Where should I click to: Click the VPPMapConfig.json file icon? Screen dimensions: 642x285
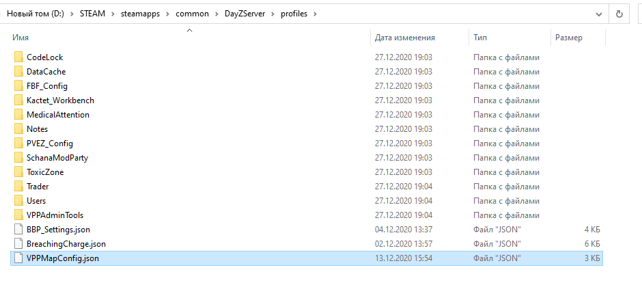pyautogui.click(x=18, y=258)
